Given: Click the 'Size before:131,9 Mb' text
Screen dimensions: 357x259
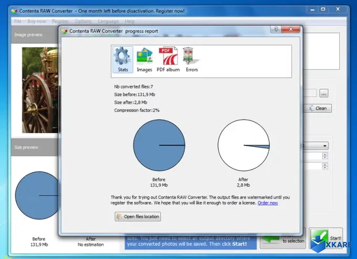Looking at the screenshot, I should click(x=134, y=94).
